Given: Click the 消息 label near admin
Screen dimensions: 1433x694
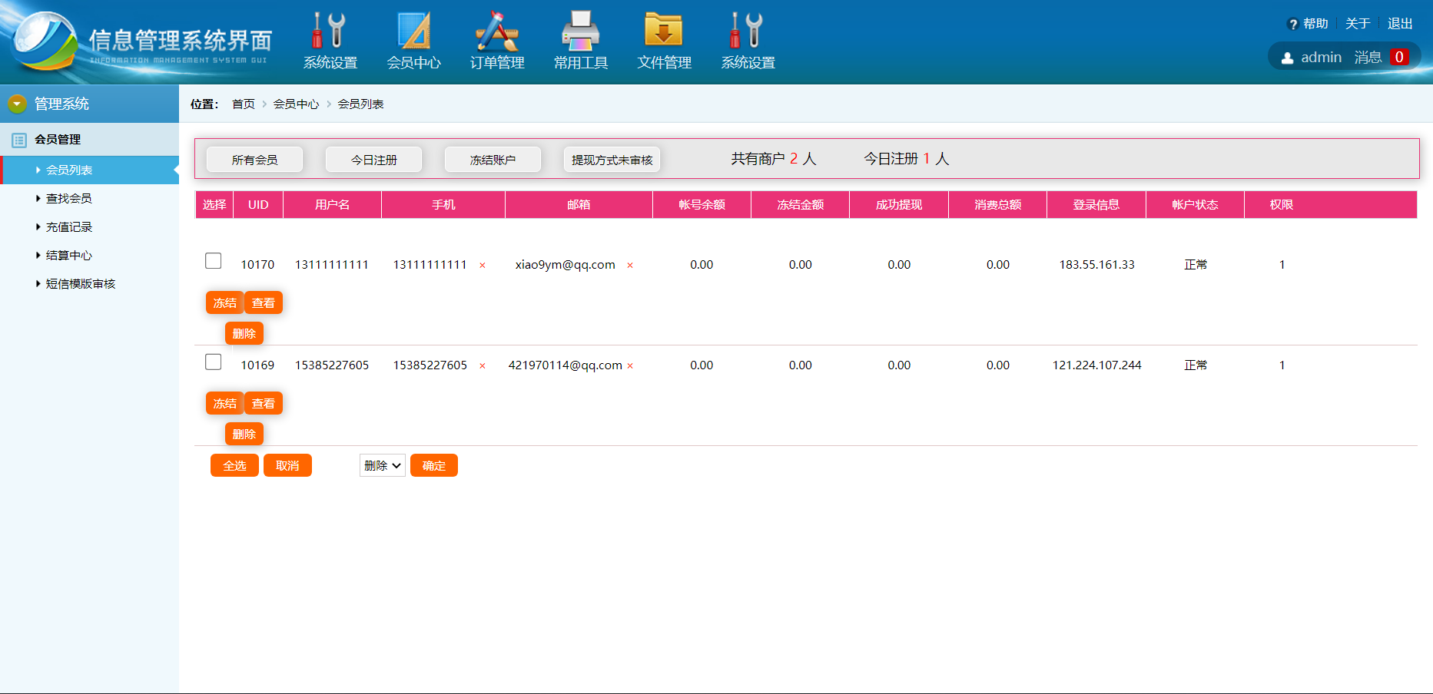Looking at the screenshot, I should (1368, 58).
